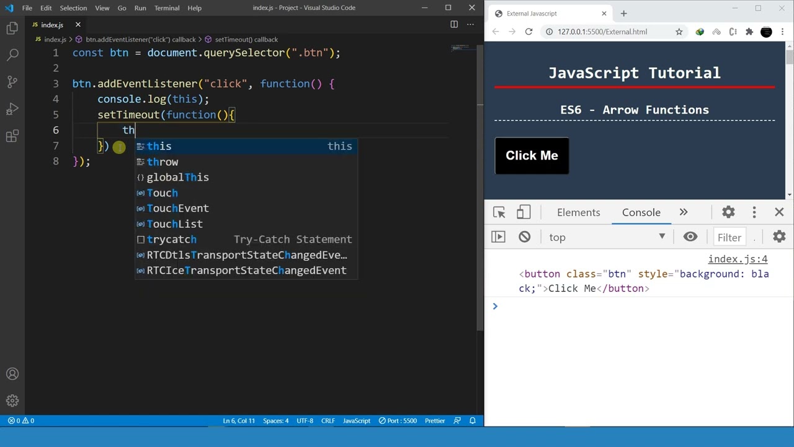Click the DevTools inspect element icon

click(x=499, y=212)
